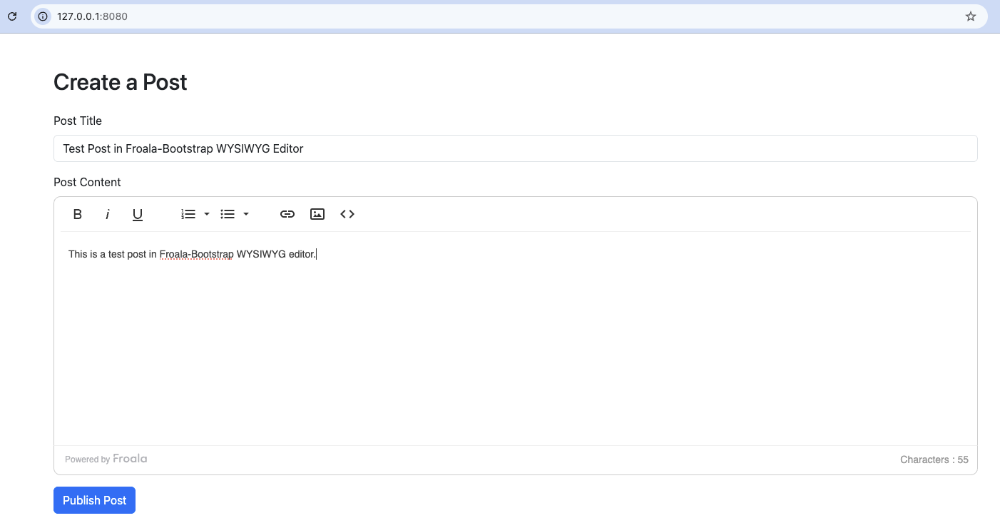Select the ordered list icon

(x=188, y=213)
